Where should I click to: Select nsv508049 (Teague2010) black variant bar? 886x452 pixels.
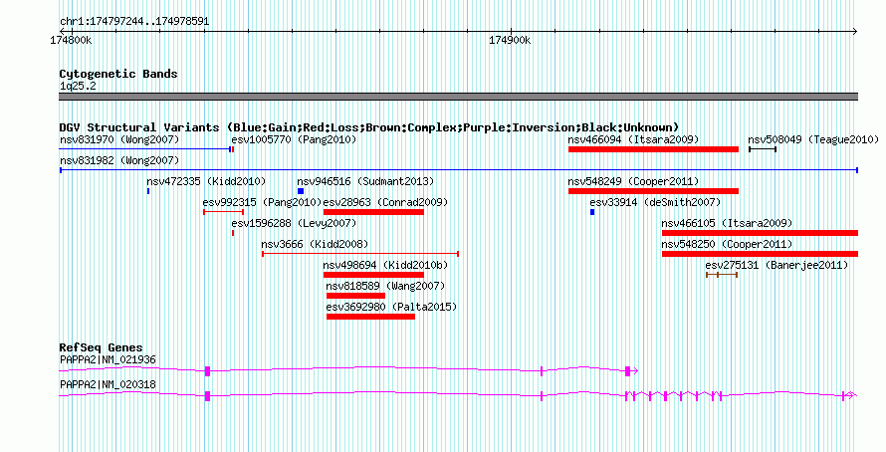click(x=763, y=149)
